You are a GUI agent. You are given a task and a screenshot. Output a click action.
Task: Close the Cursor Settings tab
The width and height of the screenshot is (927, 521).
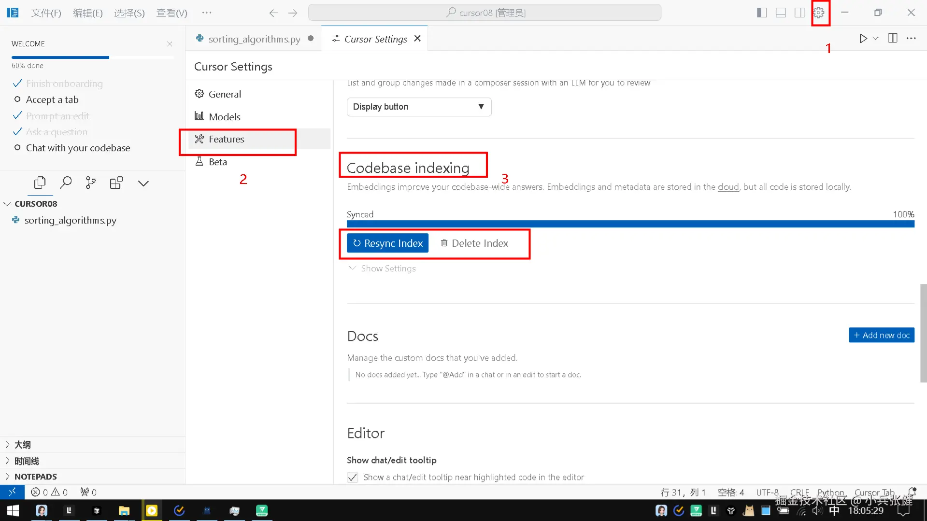click(417, 38)
